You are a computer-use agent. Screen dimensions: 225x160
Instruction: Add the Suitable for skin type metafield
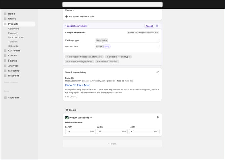tap(118, 57)
